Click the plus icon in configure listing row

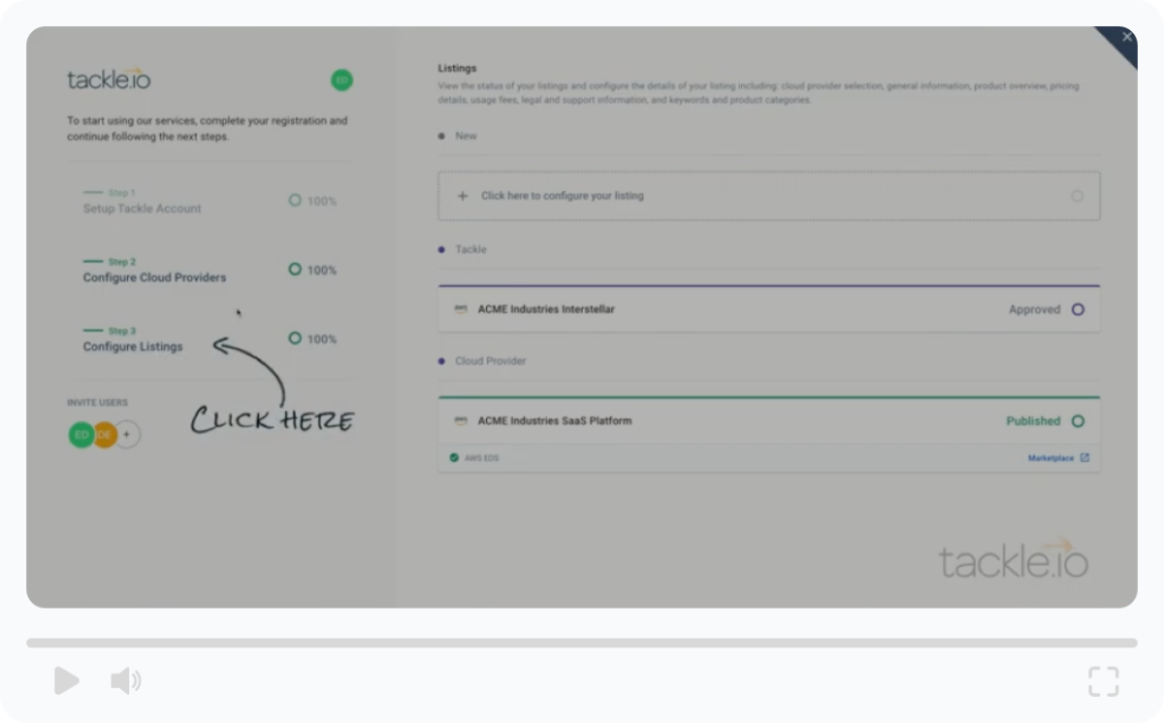[463, 196]
